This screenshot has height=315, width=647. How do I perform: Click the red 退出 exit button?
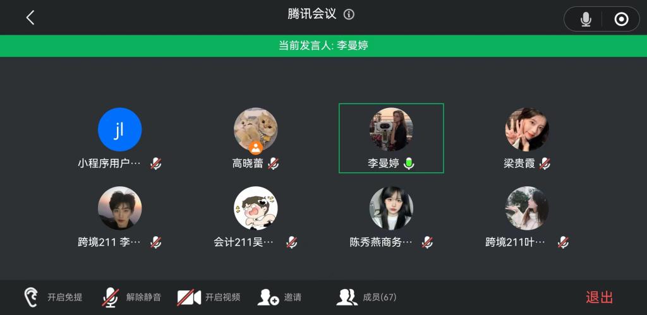pyautogui.click(x=599, y=297)
